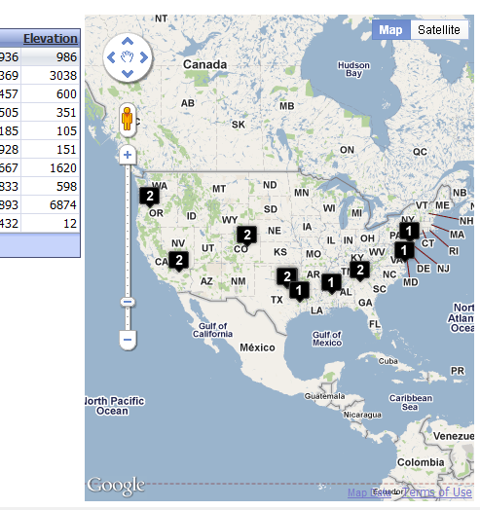The image size is (480, 510).
Task: Click the Google logo on map
Action: click(x=116, y=486)
